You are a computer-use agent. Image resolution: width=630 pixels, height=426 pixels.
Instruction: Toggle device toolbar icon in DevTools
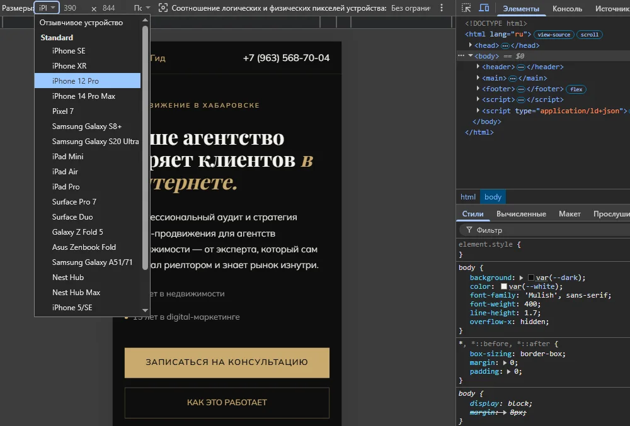click(484, 8)
